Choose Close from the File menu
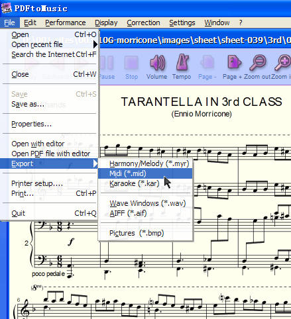This screenshot has height=319, width=291. (x=50, y=74)
